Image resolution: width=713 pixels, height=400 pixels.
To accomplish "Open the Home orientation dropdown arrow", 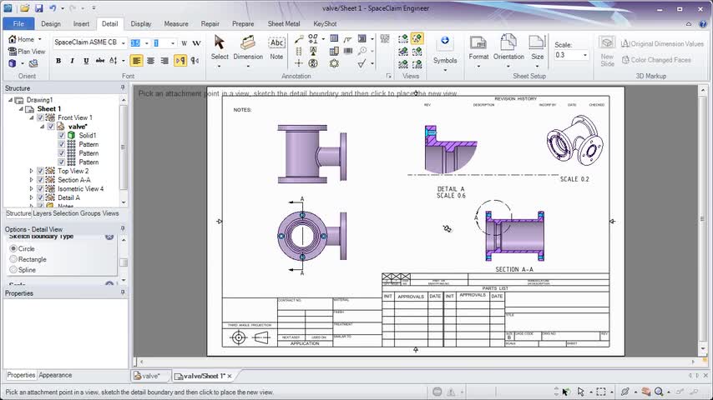I will pyautogui.click(x=39, y=39).
